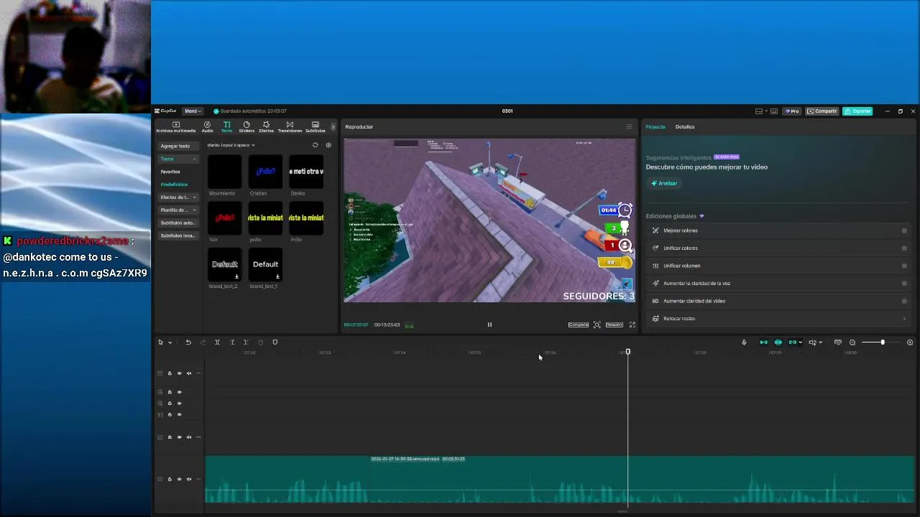The image size is (920, 517).
Task: Enable Unificar colores checkbox
Action: tap(904, 248)
